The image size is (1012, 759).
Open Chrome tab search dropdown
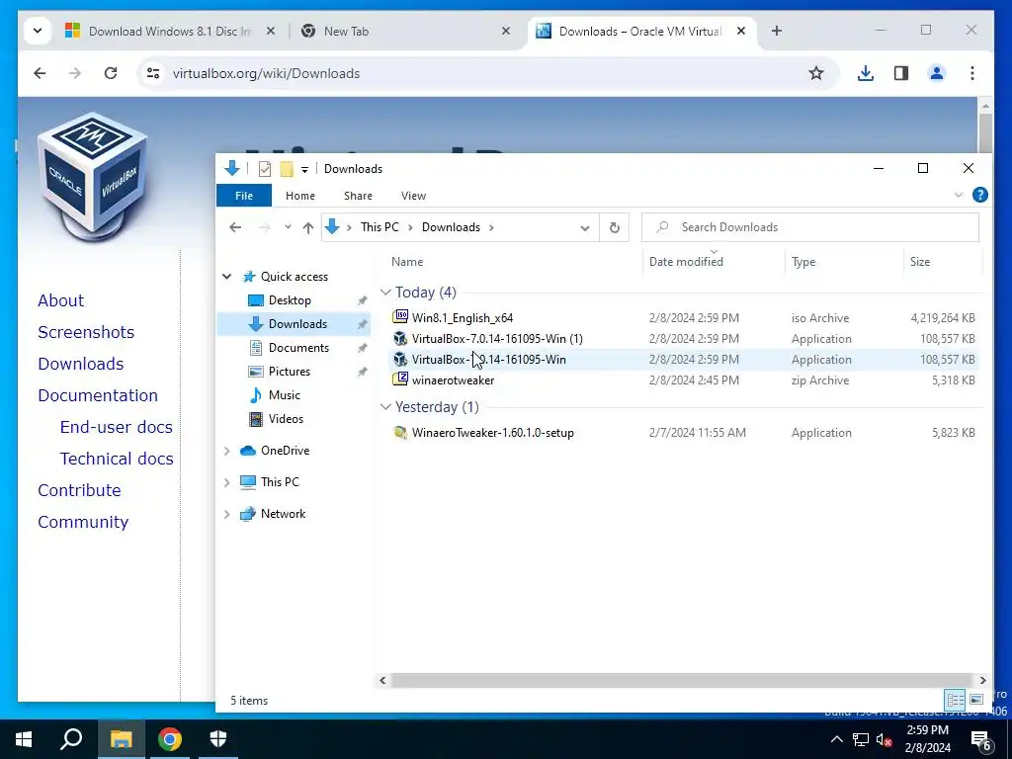(x=38, y=31)
